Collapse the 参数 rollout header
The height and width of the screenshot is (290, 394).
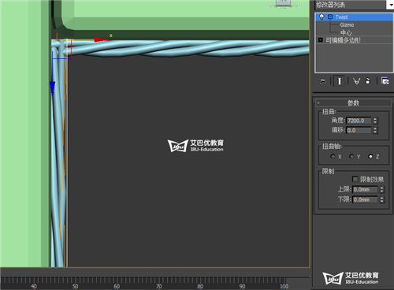tap(353, 102)
